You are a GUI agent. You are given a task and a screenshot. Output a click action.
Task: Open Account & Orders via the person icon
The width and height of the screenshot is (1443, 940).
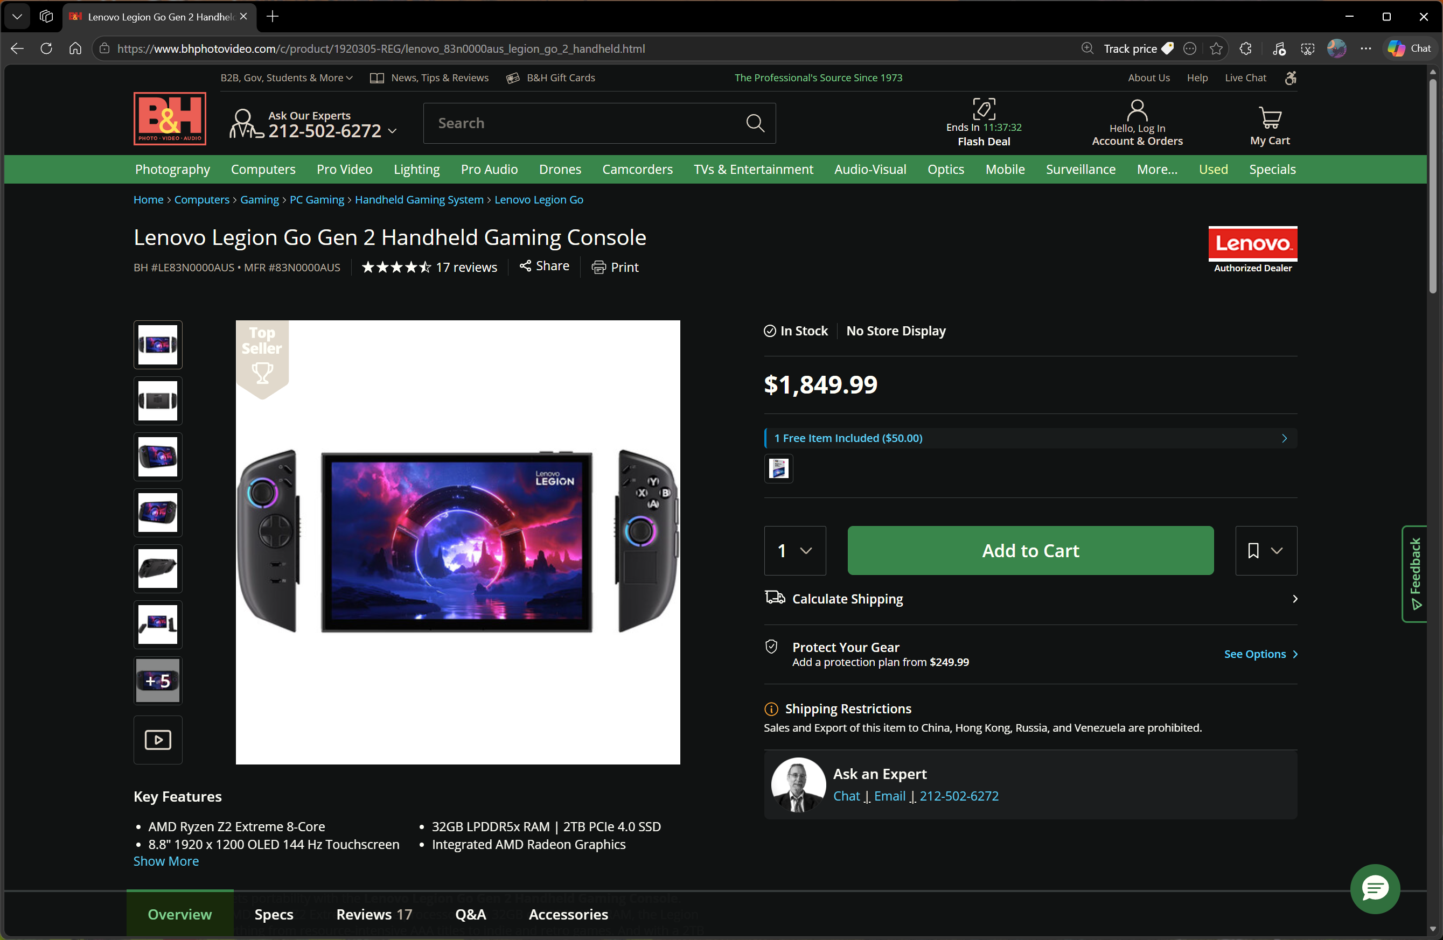[x=1137, y=110]
